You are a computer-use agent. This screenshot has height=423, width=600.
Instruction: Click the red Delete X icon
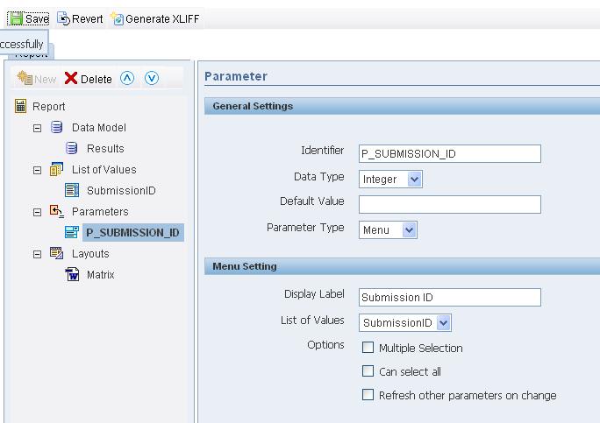coord(71,79)
